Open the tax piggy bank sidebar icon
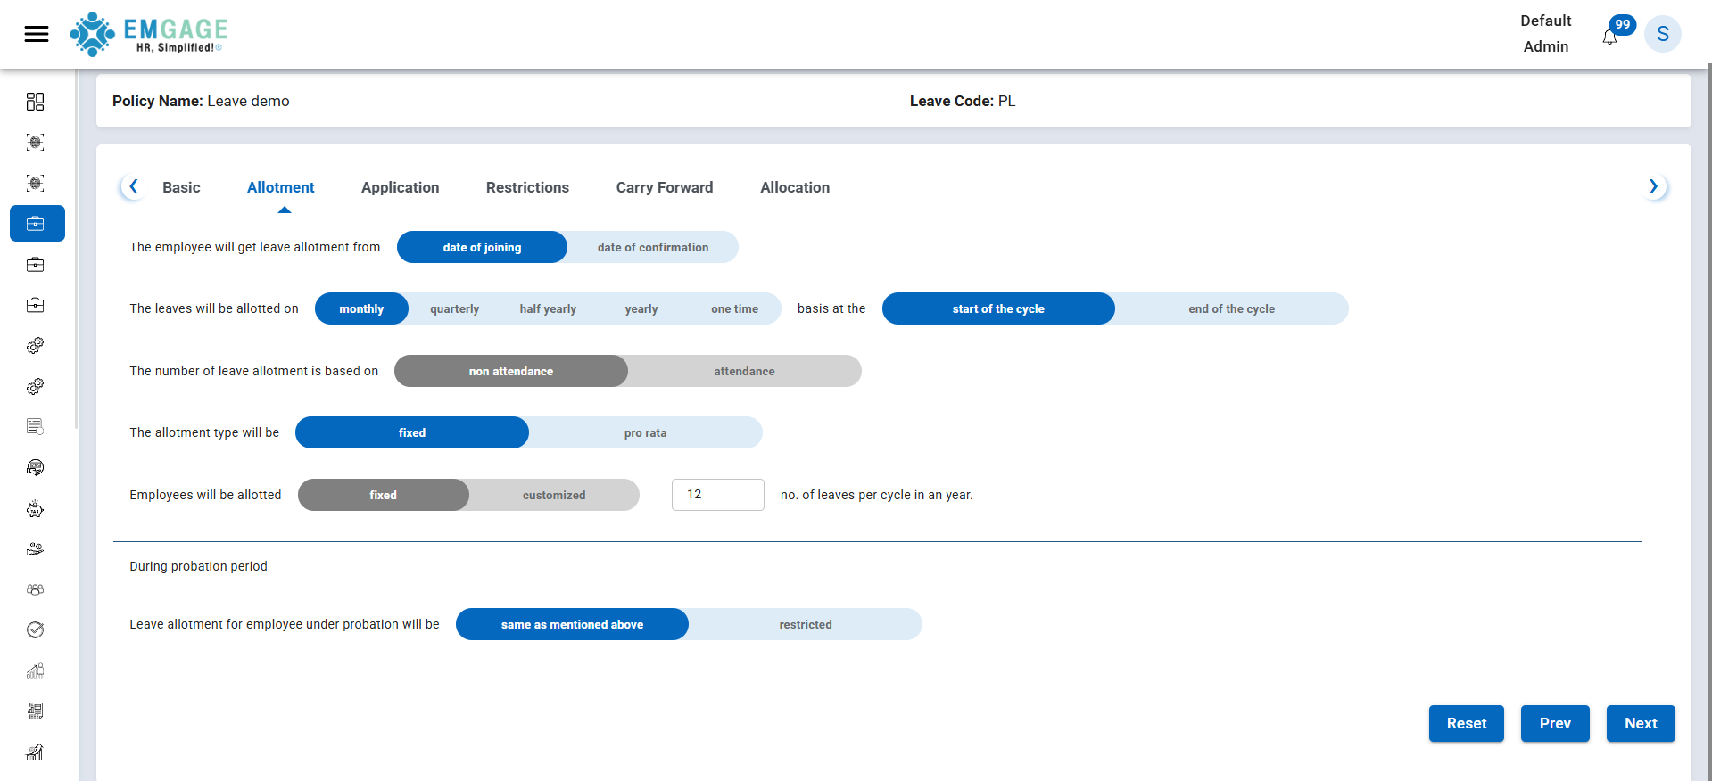This screenshot has width=1712, height=781. (x=35, y=509)
